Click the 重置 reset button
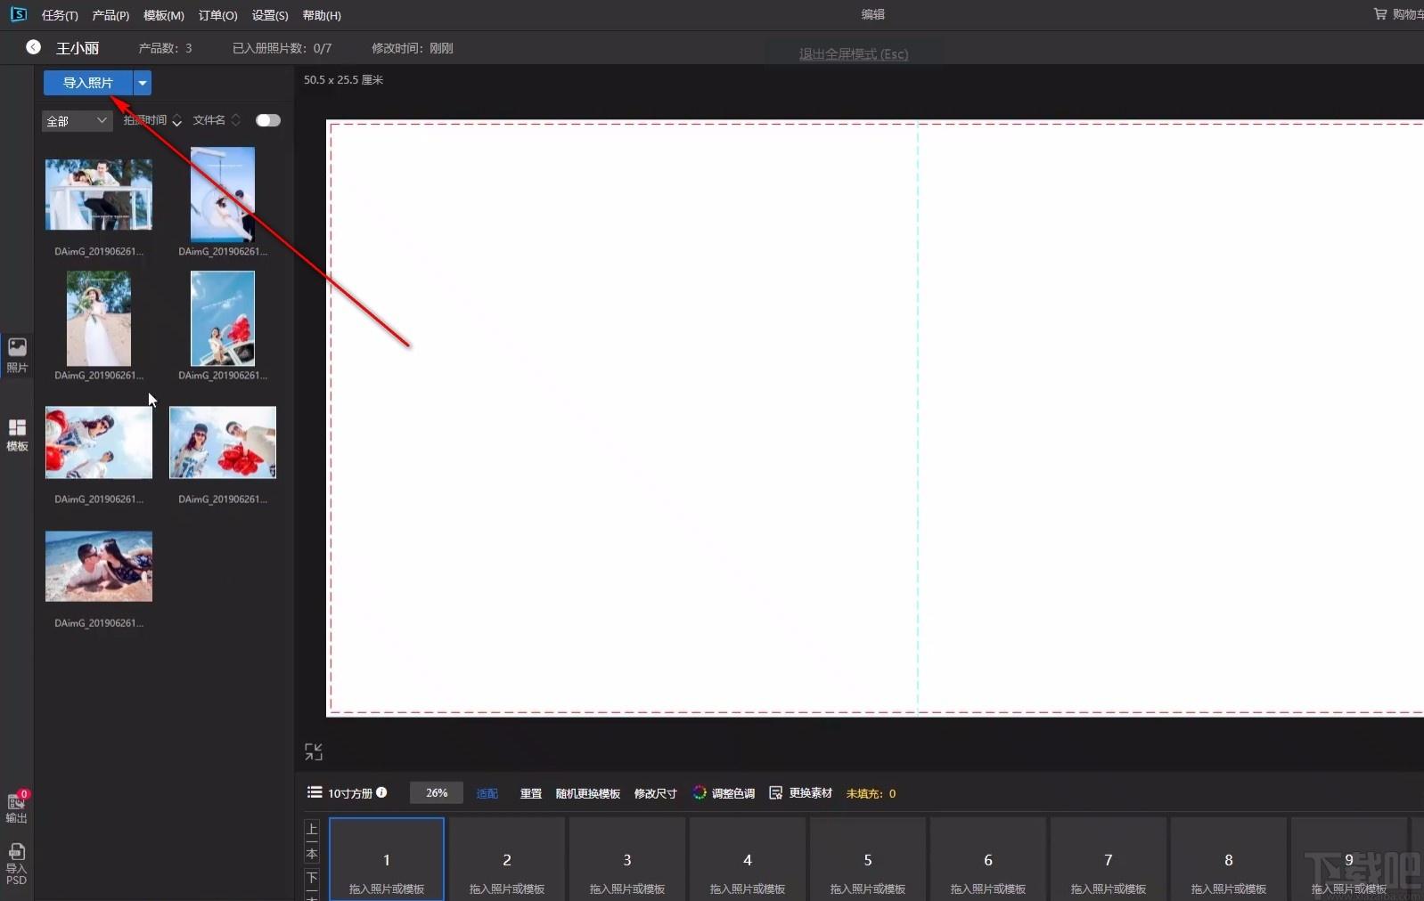 pos(531,793)
